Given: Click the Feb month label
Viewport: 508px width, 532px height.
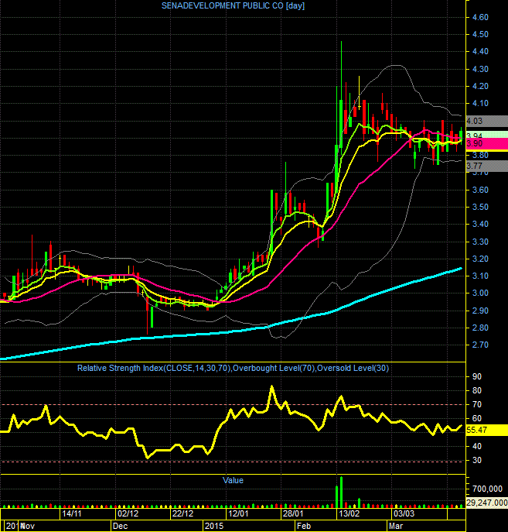Looking at the screenshot, I should [304, 526].
